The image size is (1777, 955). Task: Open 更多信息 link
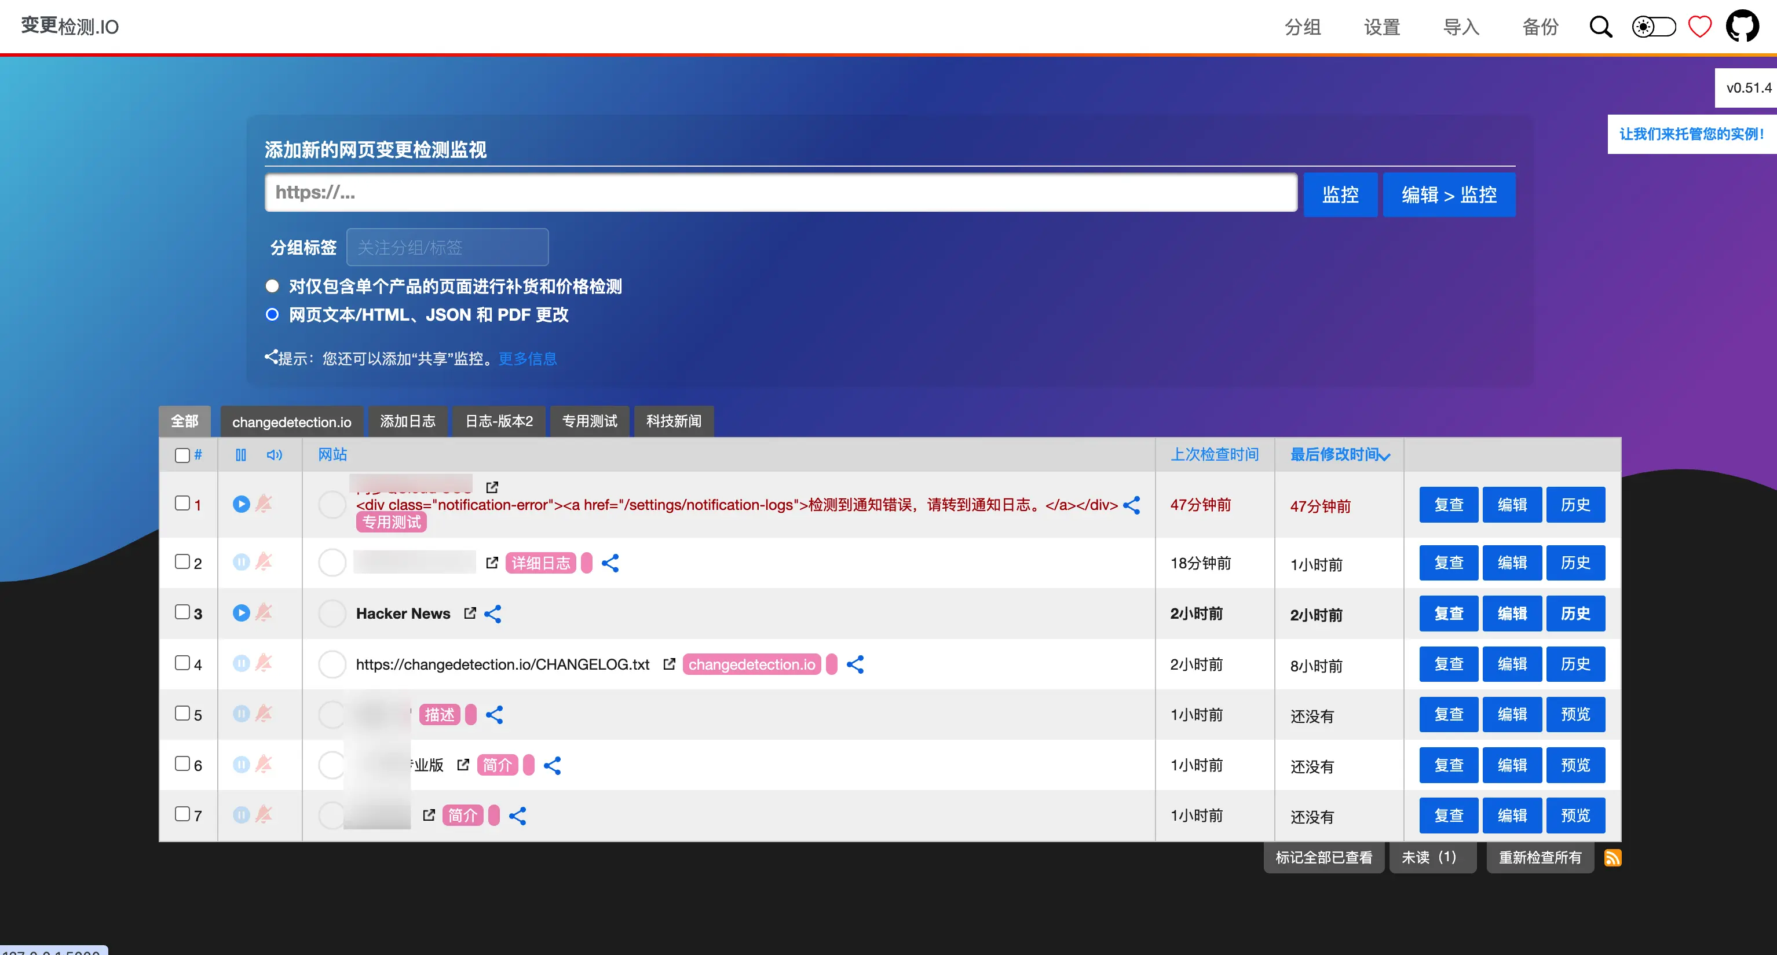[x=528, y=358]
